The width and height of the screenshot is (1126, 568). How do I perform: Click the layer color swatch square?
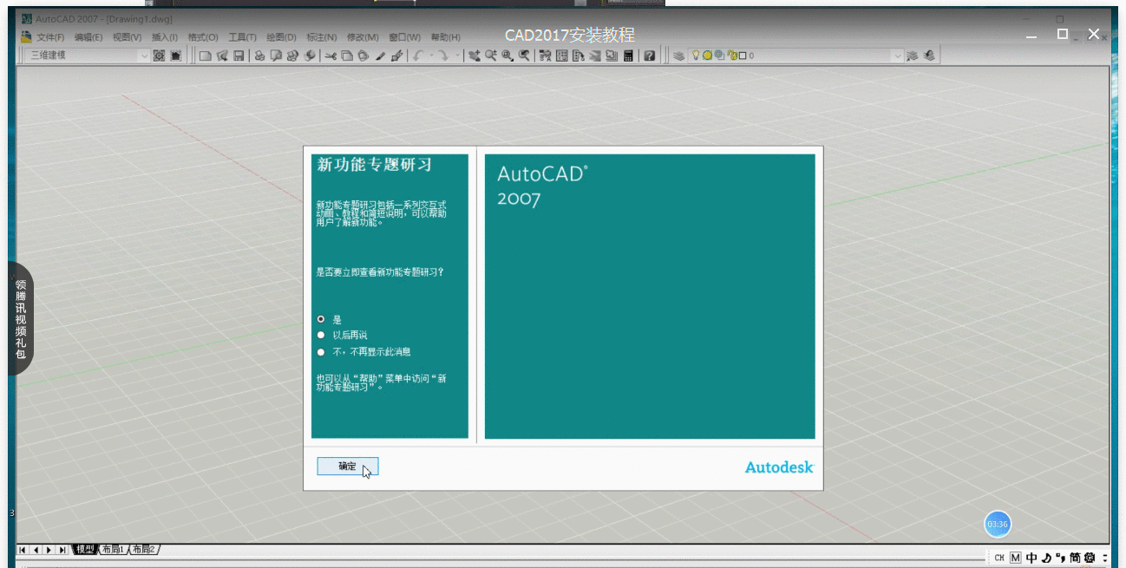pos(743,55)
